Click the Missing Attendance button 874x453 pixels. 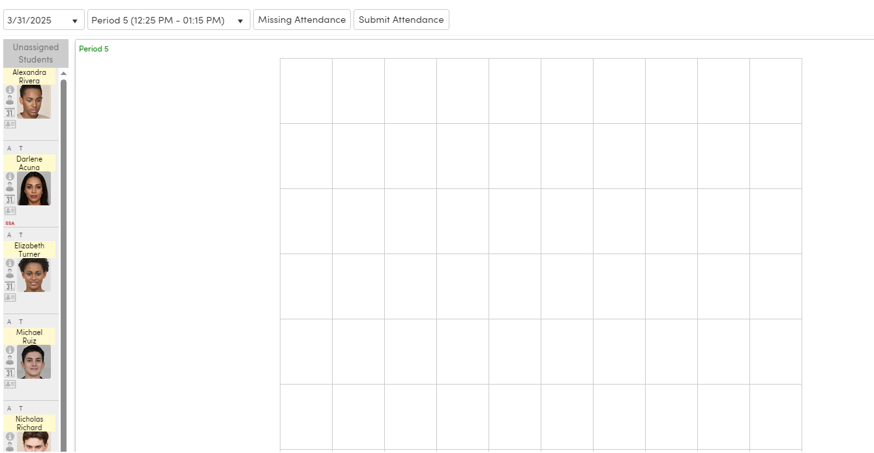[302, 20]
